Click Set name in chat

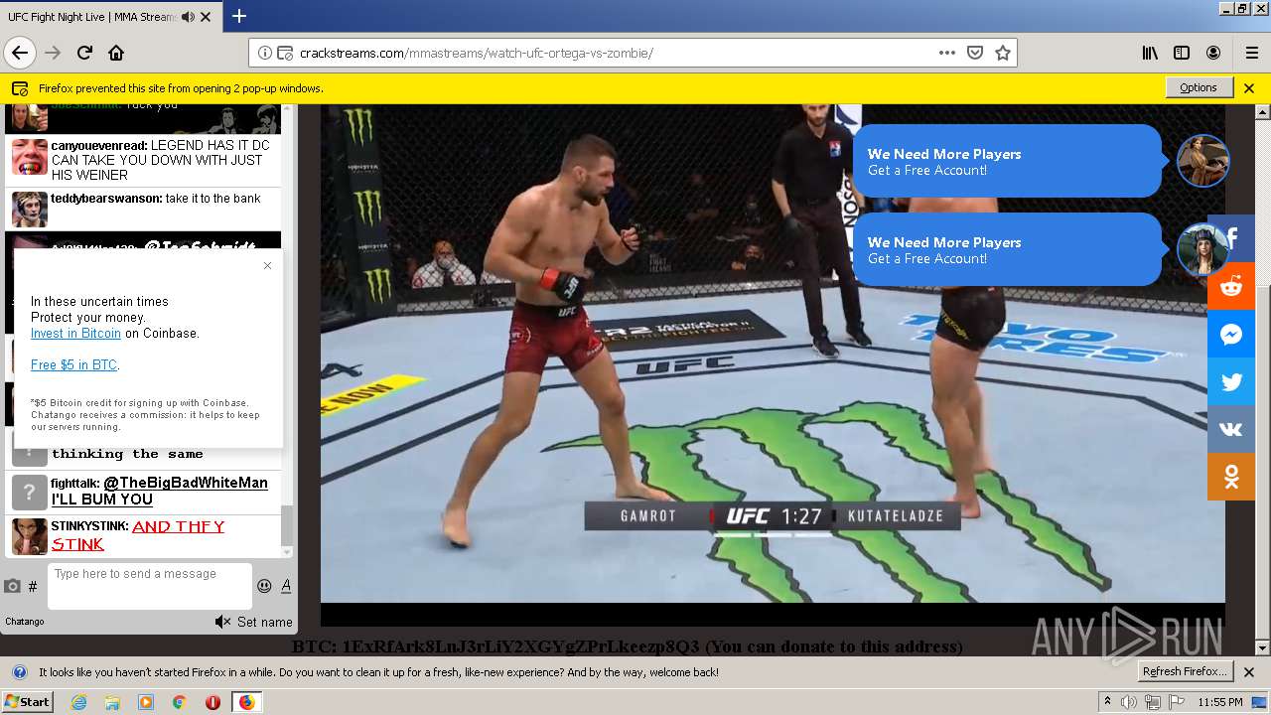265,622
